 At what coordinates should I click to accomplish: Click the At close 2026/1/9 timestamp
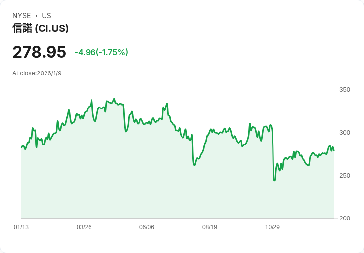coord(37,73)
